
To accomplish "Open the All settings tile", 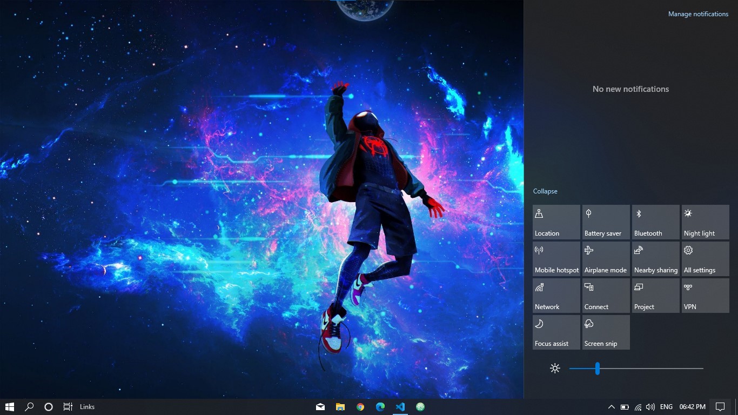I will coord(706,259).
